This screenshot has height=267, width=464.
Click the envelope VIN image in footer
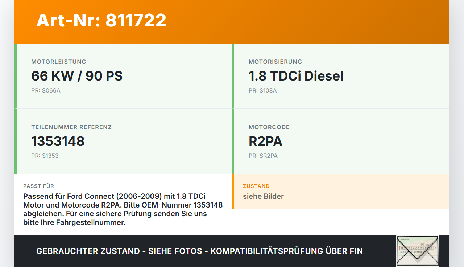(x=417, y=251)
